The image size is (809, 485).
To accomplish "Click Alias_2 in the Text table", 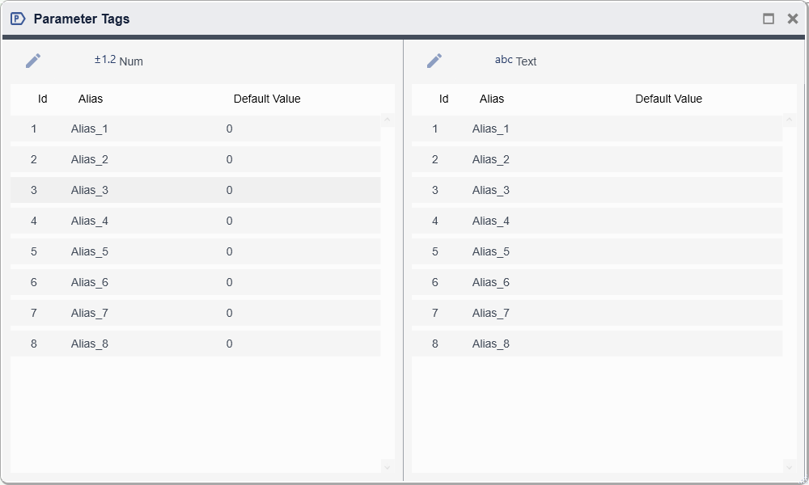I will [x=490, y=159].
